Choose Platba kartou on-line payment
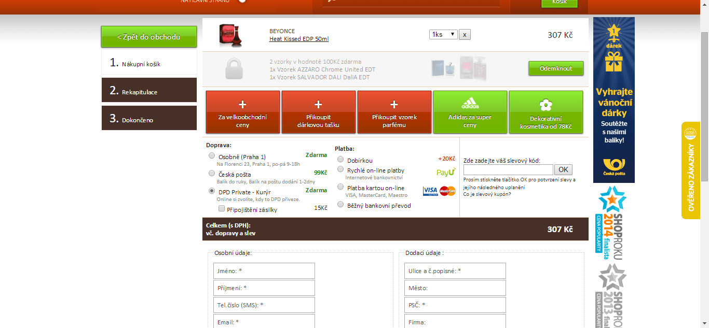The height and width of the screenshot is (328, 709). (340, 187)
